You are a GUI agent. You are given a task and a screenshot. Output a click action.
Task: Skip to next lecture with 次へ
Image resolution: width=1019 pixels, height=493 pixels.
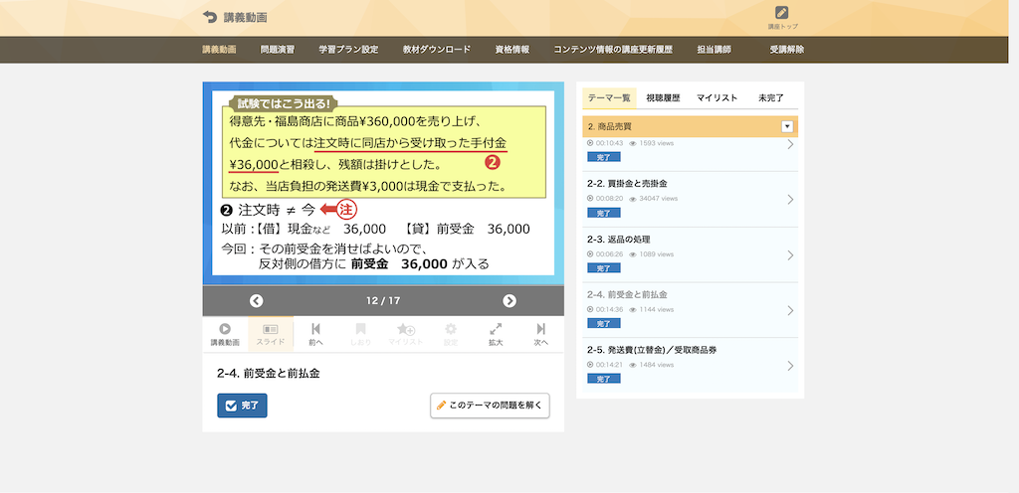(x=540, y=334)
